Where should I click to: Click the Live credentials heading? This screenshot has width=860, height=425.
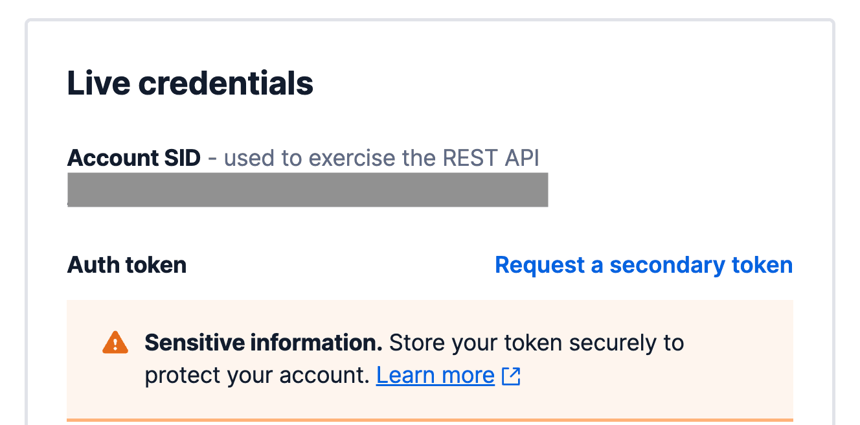click(190, 83)
